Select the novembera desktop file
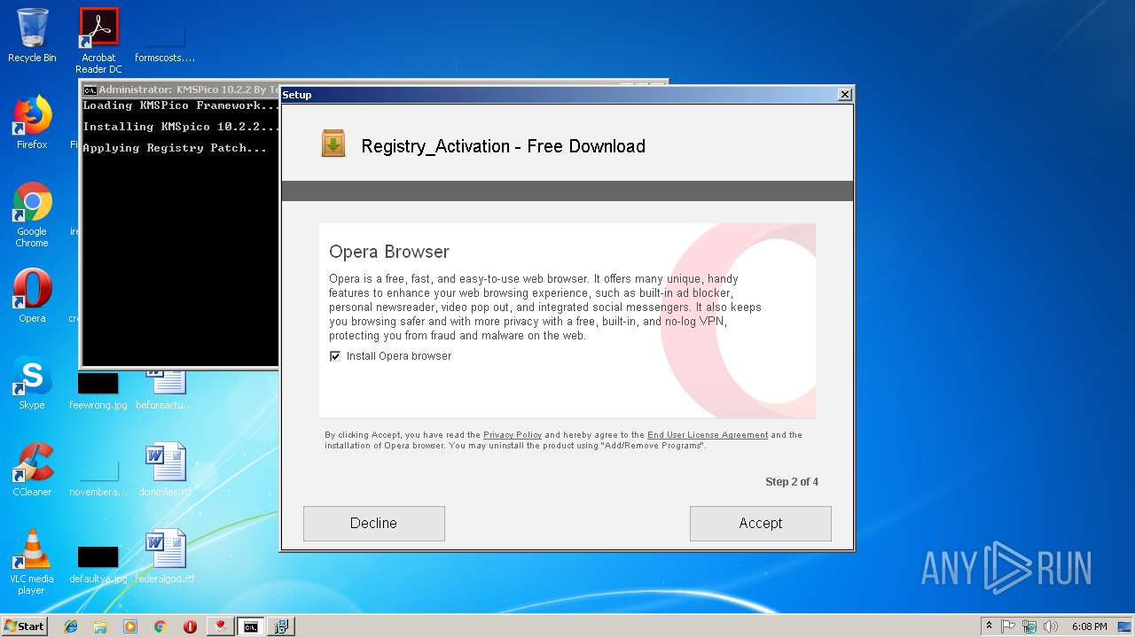Viewport: 1135px width, 638px height. point(98,477)
